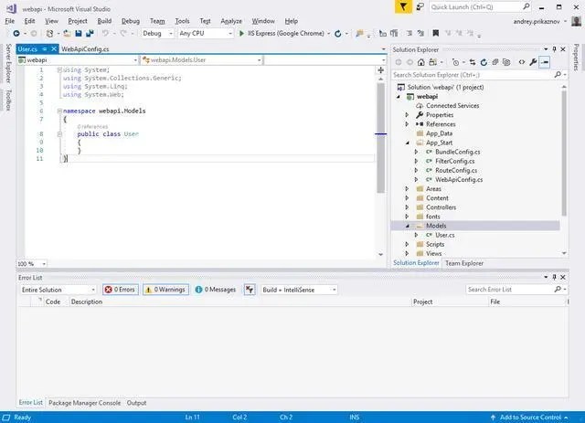Open the Entire Solution scope dropdown
The image size is (585, 423).
point(57,290)
